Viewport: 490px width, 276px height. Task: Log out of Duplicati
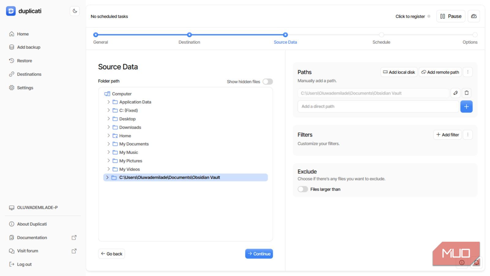tap(21, 264)
